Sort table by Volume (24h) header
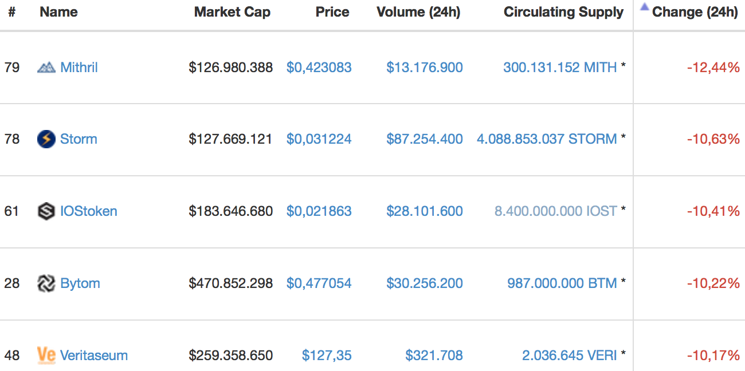 [x=418, y=12]
